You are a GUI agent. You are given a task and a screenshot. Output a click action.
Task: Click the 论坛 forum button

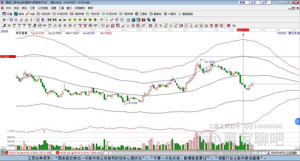[x=255, y=2]
